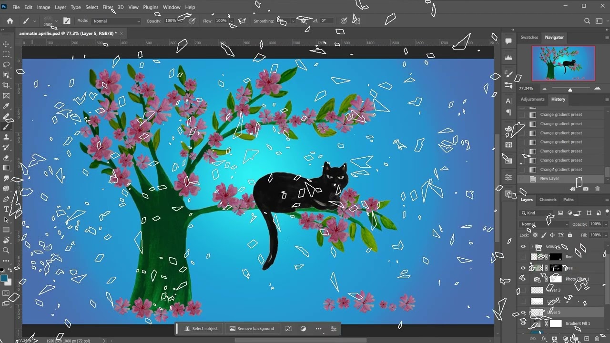
Task: Select the Eraser tool
Action: pos(6,158)
